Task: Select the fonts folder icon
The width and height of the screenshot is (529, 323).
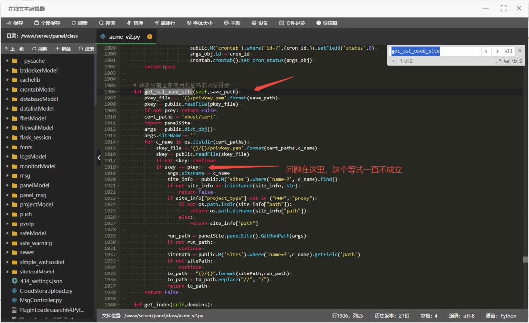Action: [x=14, y=147]
